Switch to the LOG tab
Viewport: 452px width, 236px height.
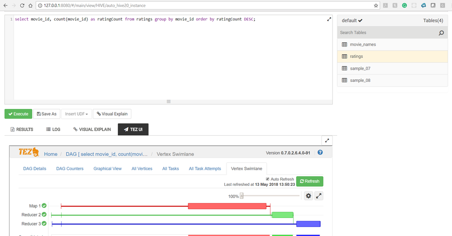(53, 129)
